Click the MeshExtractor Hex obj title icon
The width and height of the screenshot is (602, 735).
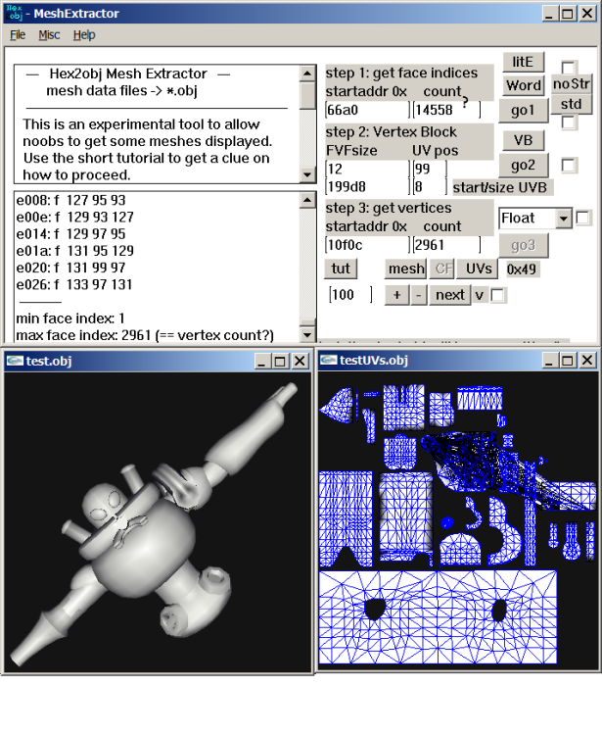point(14,13)
